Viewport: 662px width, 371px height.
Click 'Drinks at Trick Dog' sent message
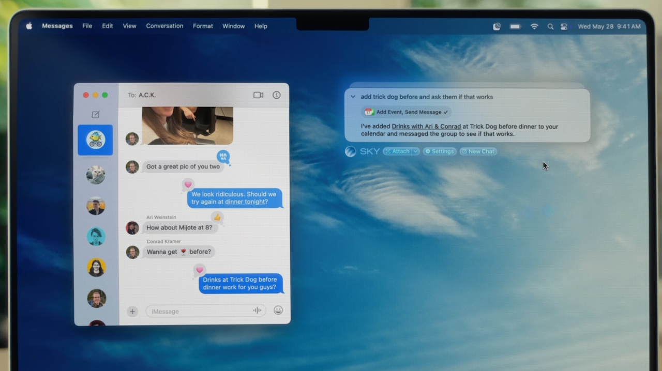pos(240,283)
